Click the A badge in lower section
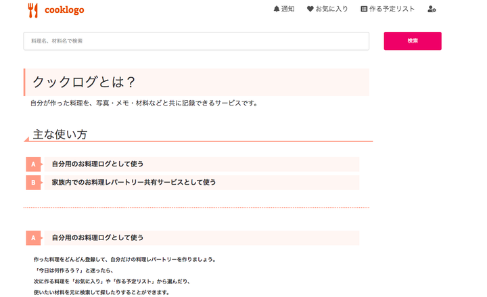 [33, 238]
